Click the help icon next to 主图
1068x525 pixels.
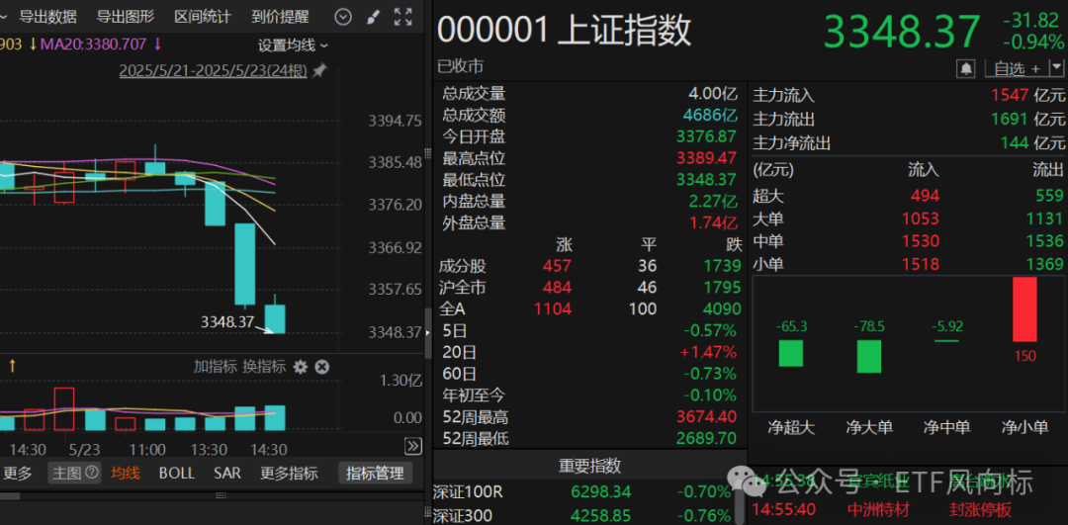[92, 474]
